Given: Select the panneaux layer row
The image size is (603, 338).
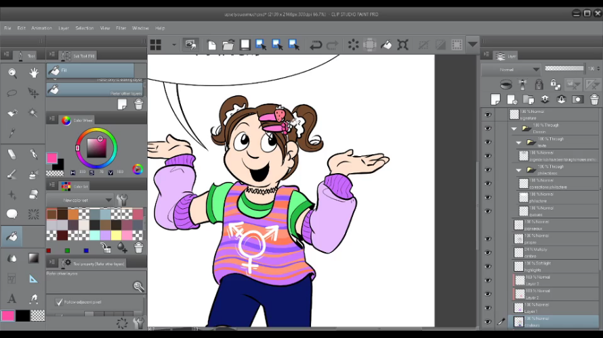Looking at the screenshot, I should tap(556, 225).
